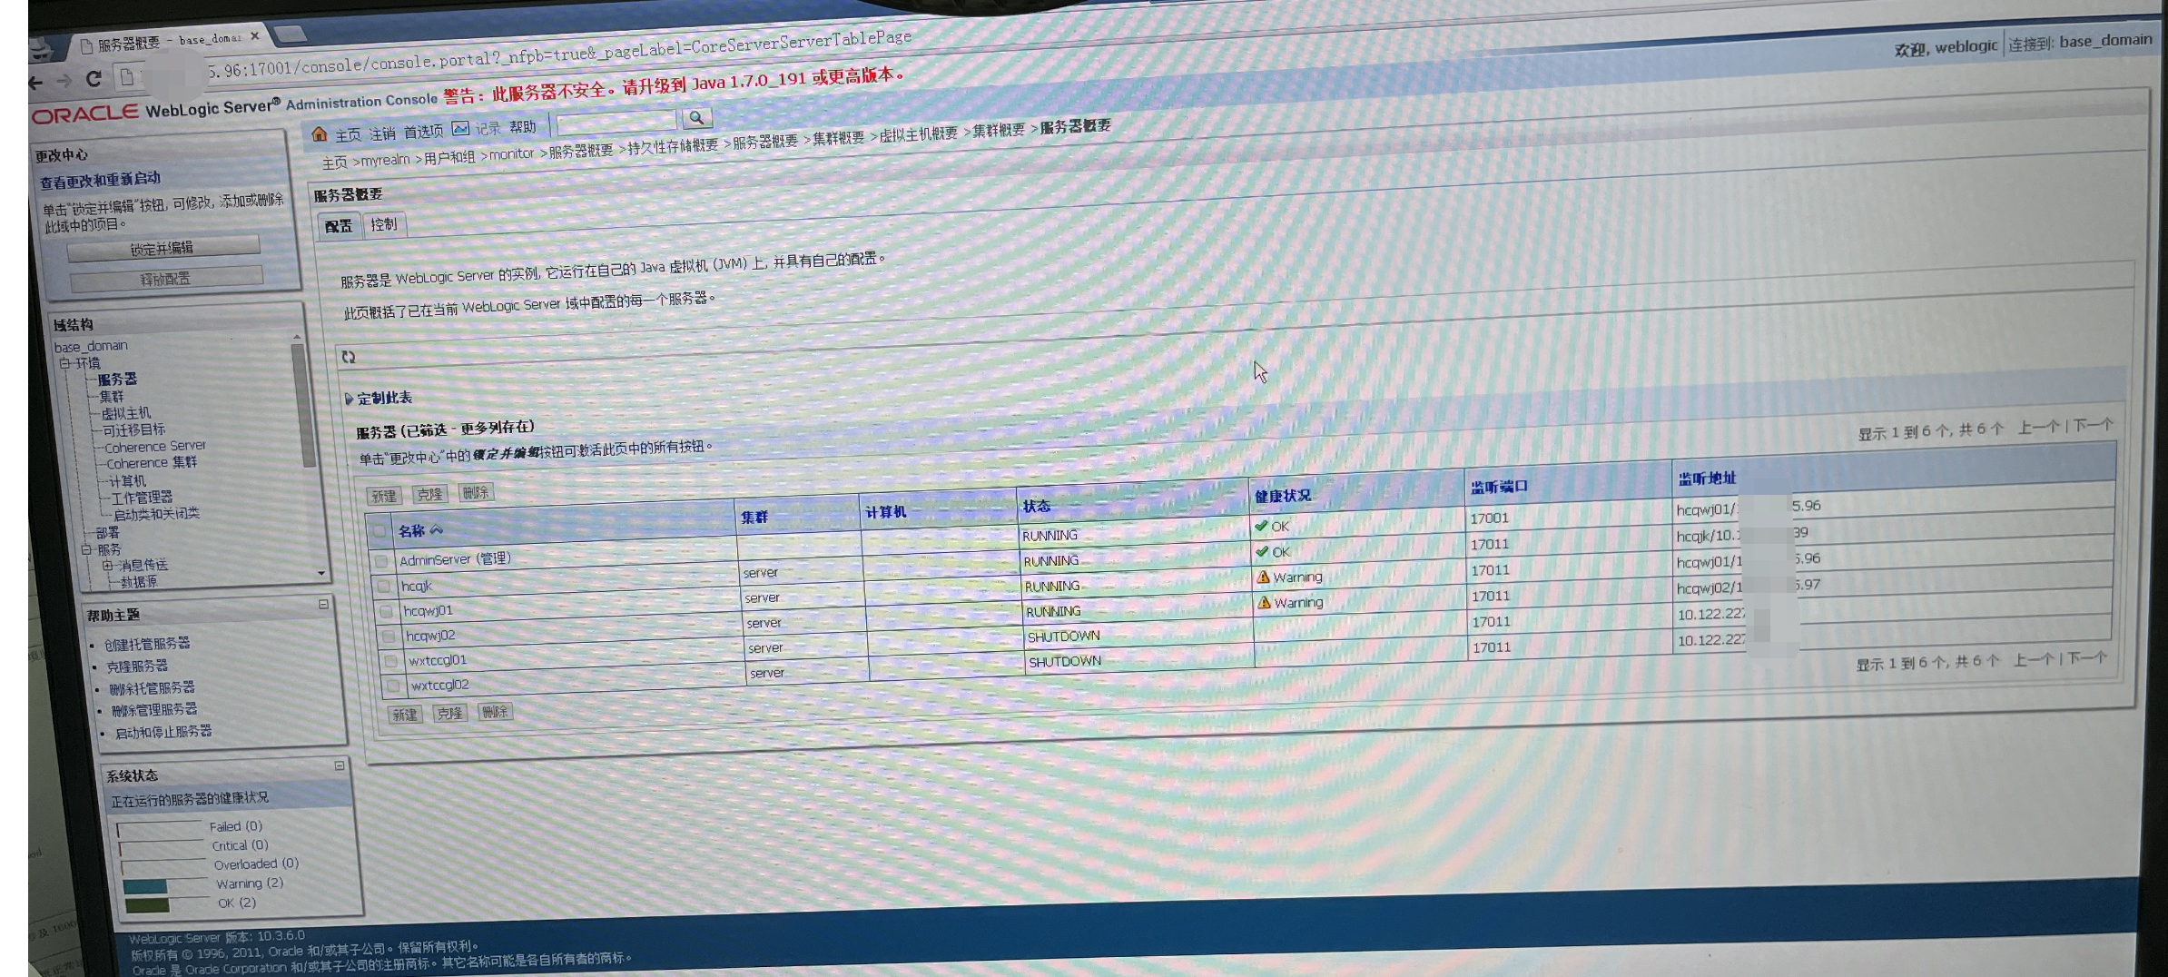Expand the 消息传送 tree node
Screen dimensions: 2168x977
point(108,566)
